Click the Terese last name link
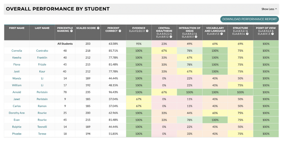The image size is (282, 143). (x=42, y=134)
